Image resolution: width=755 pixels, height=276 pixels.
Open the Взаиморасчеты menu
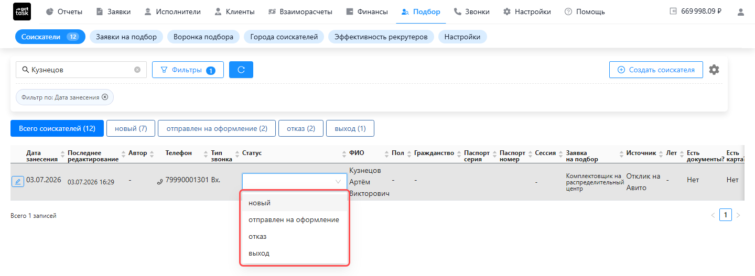click(x=300, y=12)
